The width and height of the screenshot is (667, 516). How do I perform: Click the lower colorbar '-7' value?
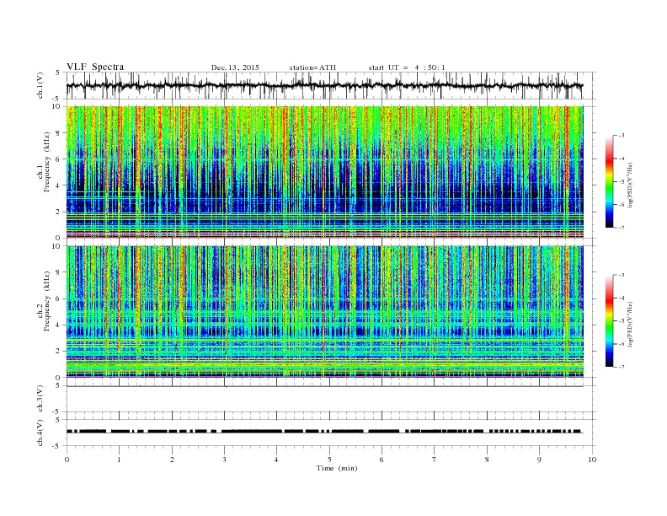click(622, 367)
